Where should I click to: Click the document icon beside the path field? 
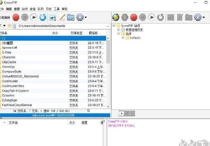14,26
